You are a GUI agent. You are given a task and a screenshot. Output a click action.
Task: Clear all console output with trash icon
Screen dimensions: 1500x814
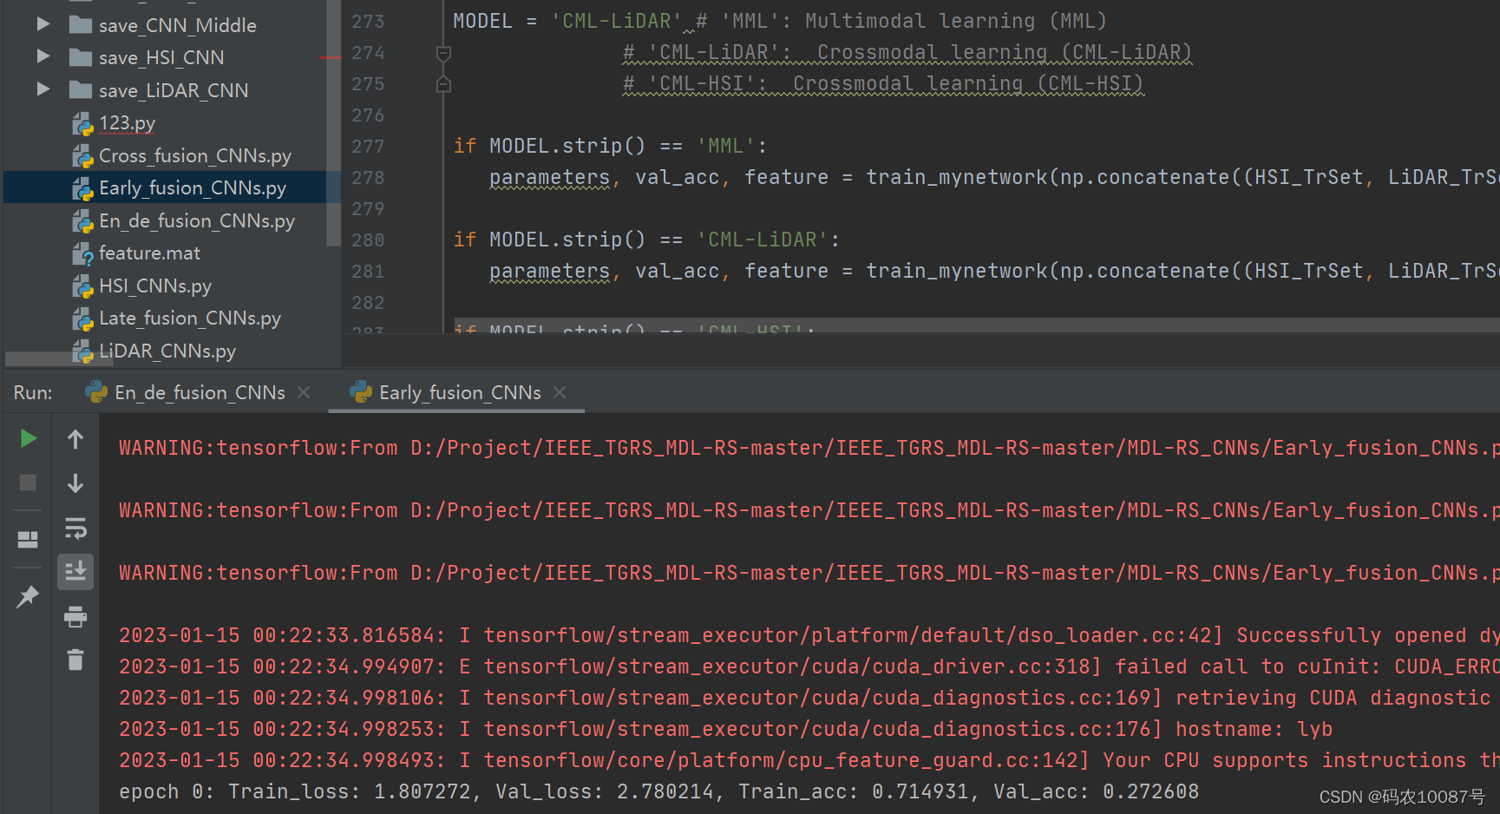[x=75, y=660]
